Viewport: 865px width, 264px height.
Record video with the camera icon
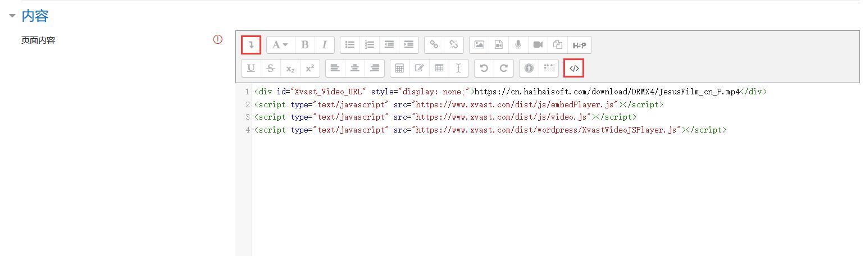tap(538, 45)
